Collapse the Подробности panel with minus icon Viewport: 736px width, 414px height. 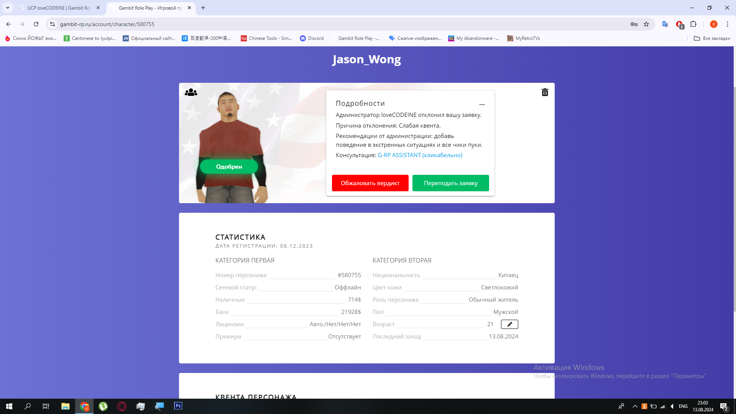tap(482, 104)
